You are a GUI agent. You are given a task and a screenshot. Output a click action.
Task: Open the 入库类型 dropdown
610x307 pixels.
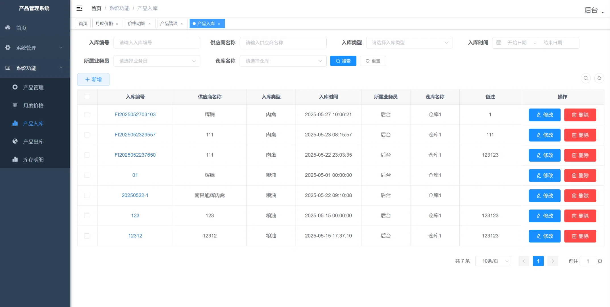[409, 42]
